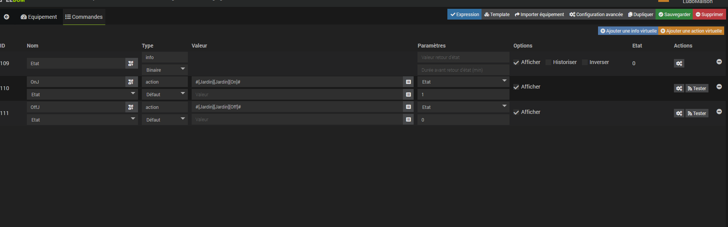Remove command 109 with minus icon
The image size is (728, 227).
(719, 62)
